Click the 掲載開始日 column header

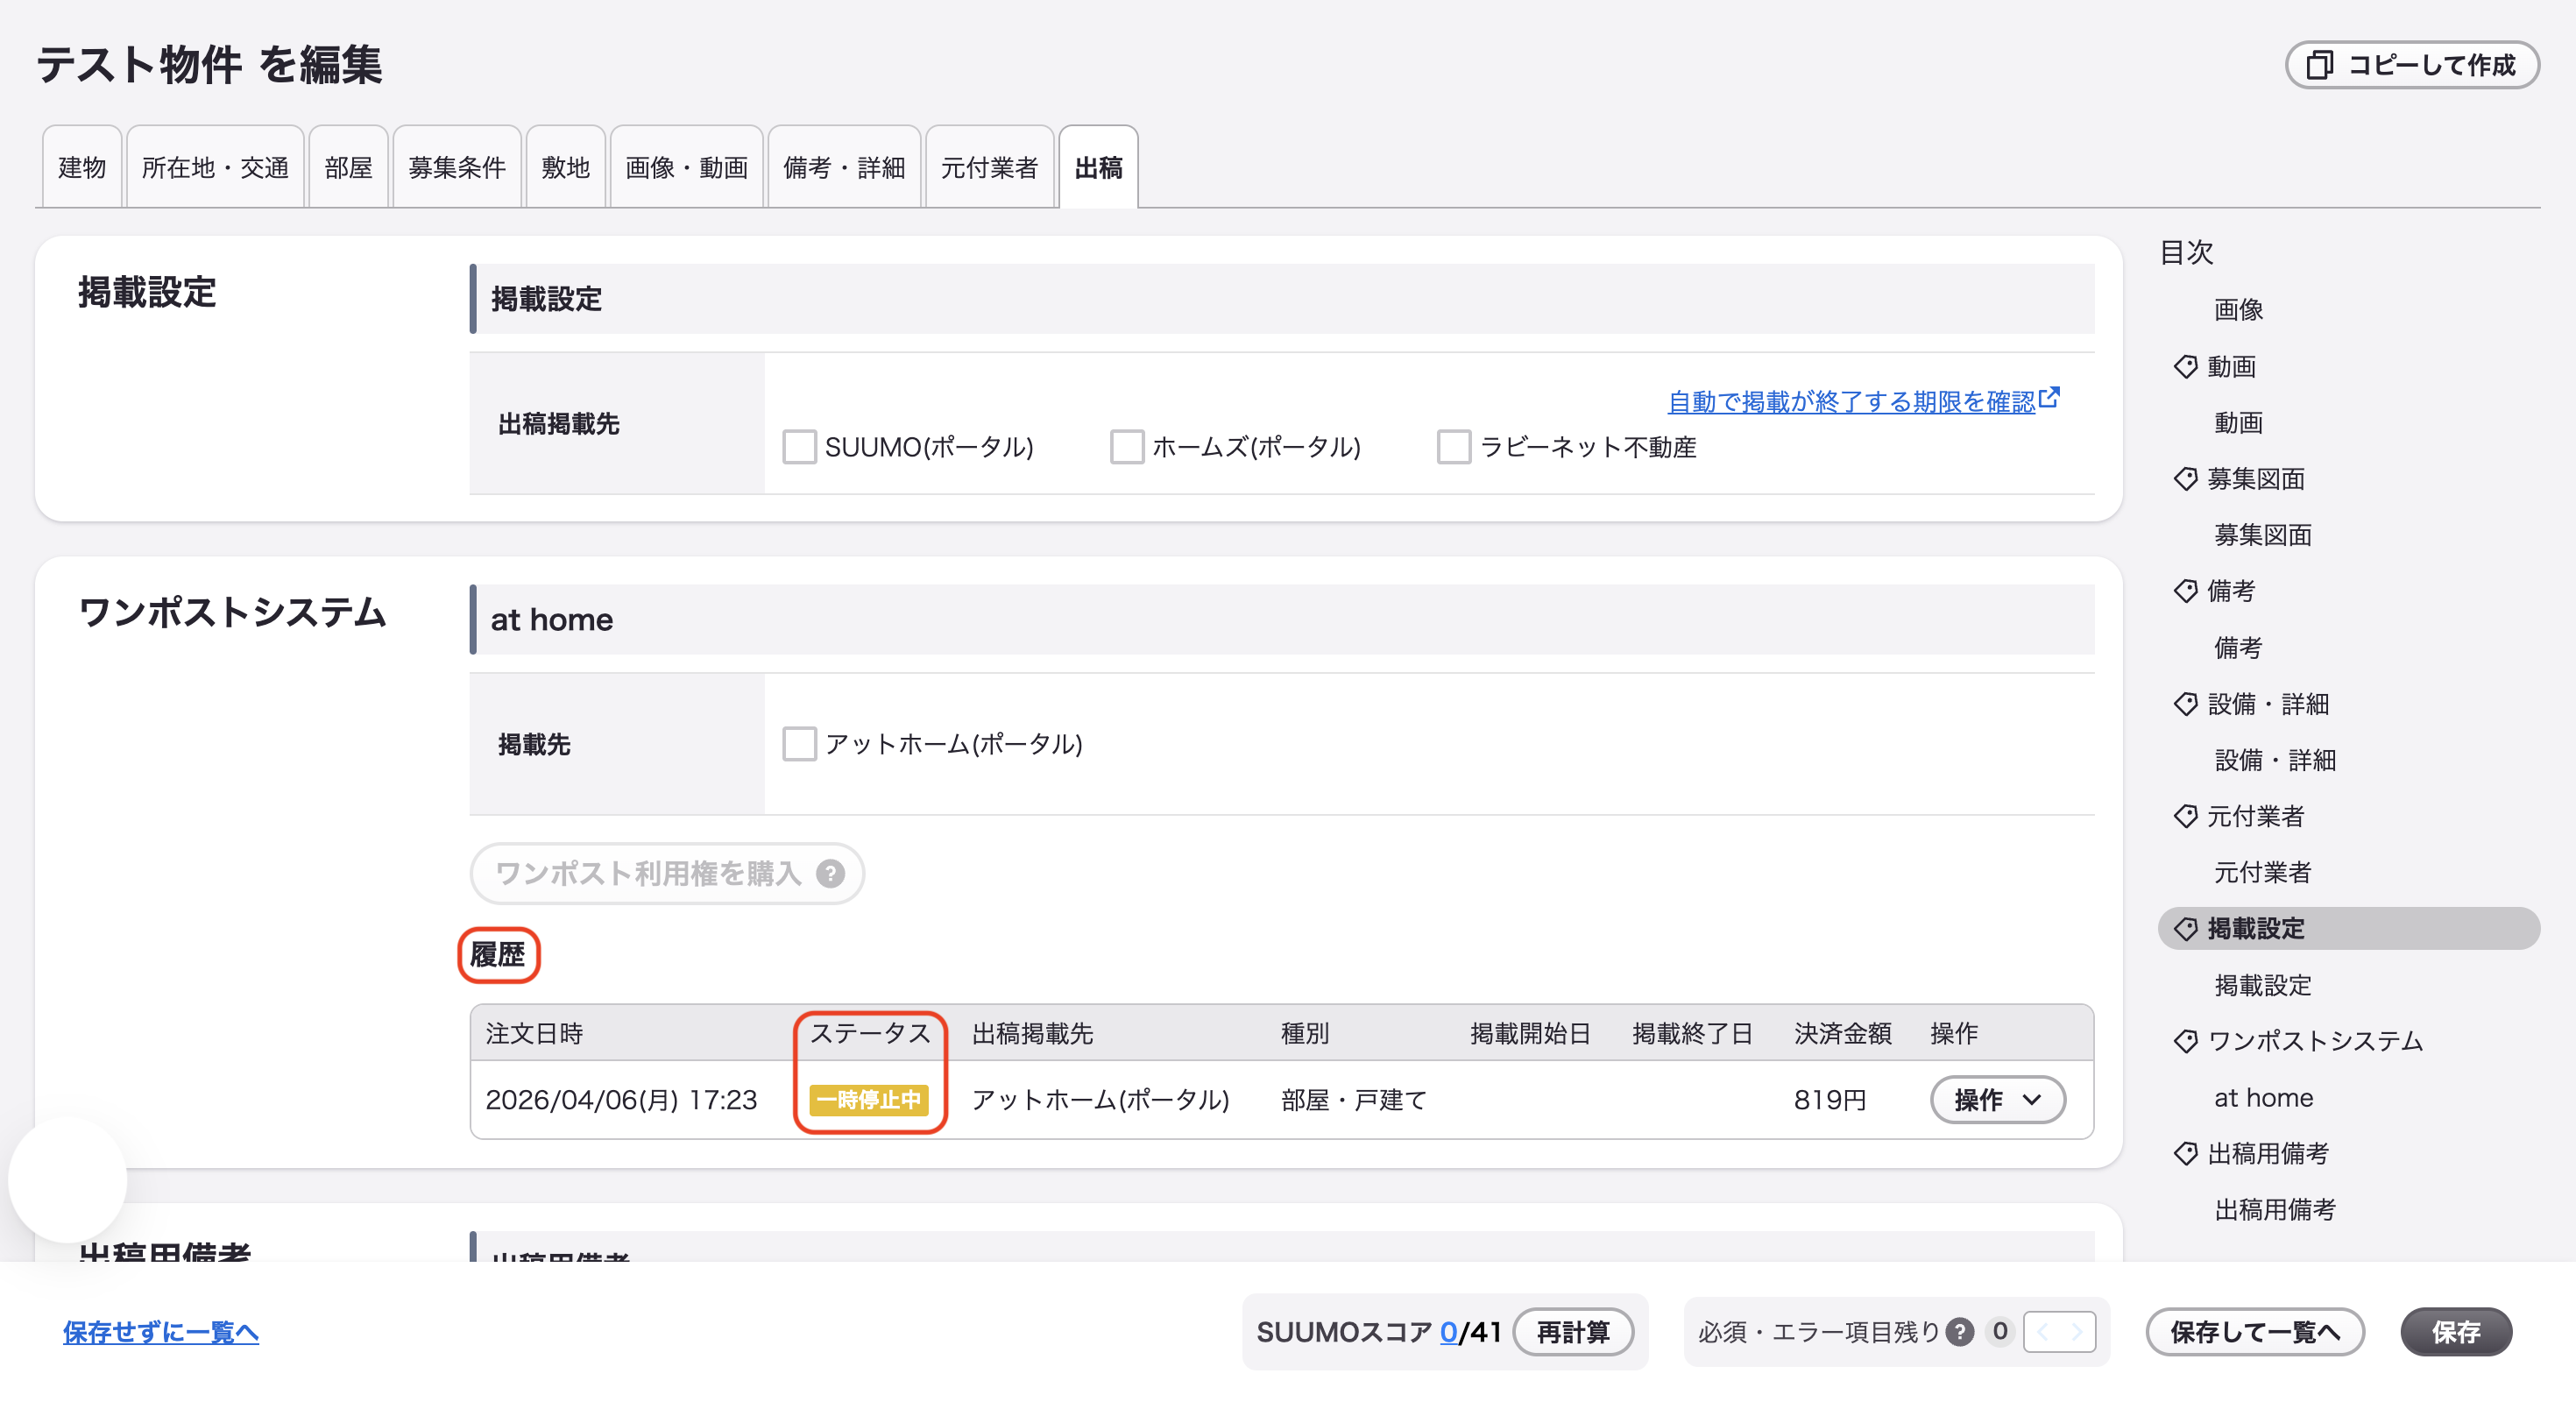pyautogui.click(x=1530, y=1033)
